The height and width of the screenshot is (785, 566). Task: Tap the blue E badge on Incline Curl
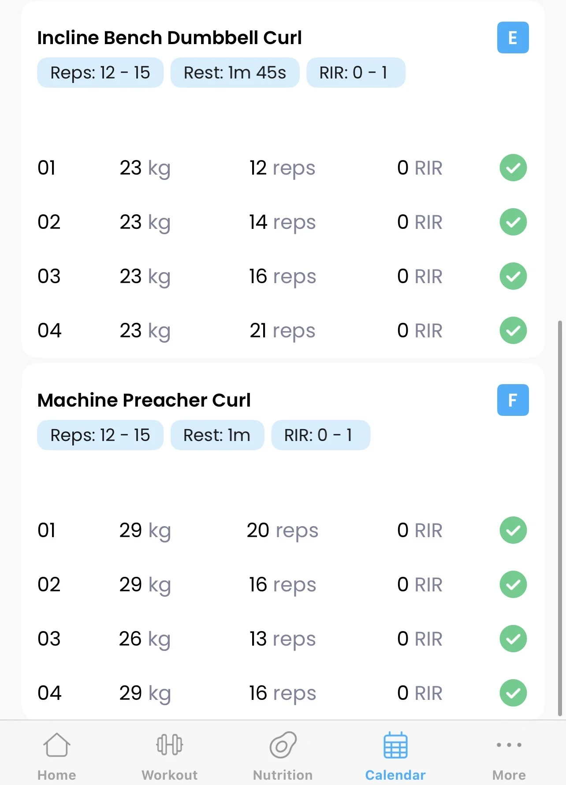513,37
